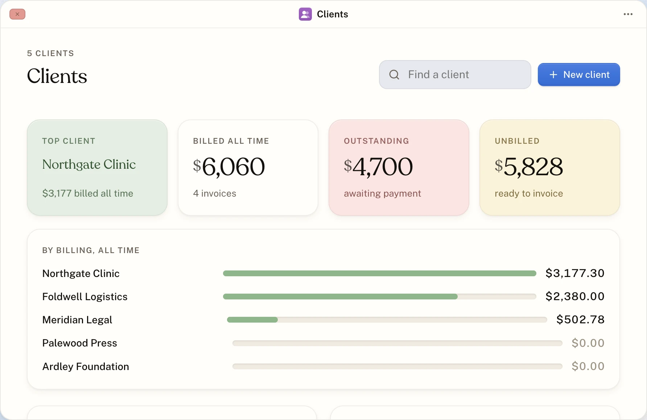Click the ready to invoice text
The width and height of the screenshot is (647, 420).
click(x=529, y=194)
